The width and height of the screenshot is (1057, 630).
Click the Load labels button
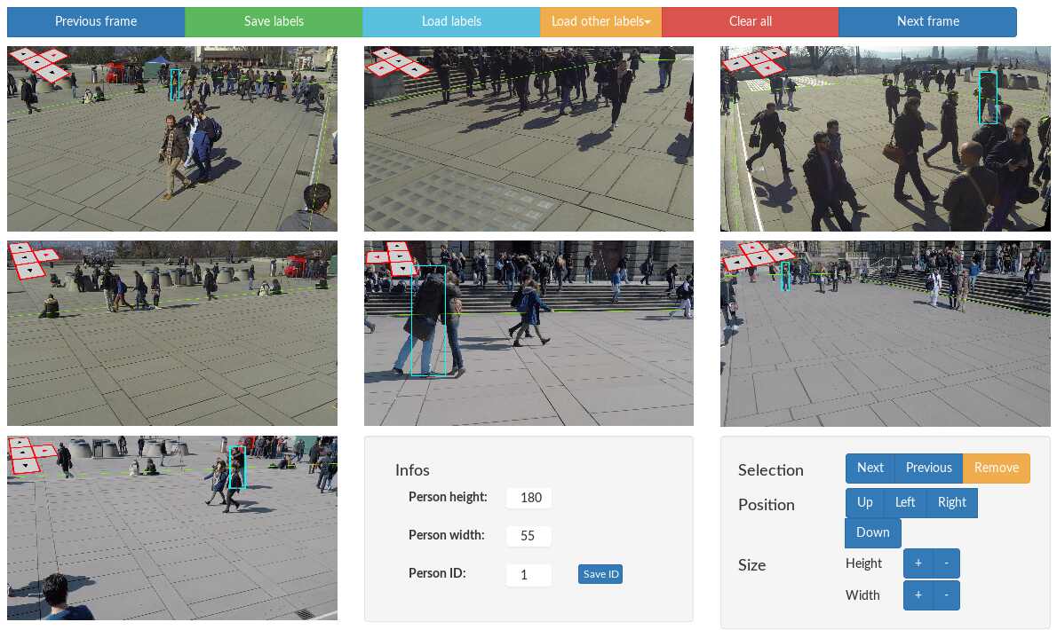(451, 21)
